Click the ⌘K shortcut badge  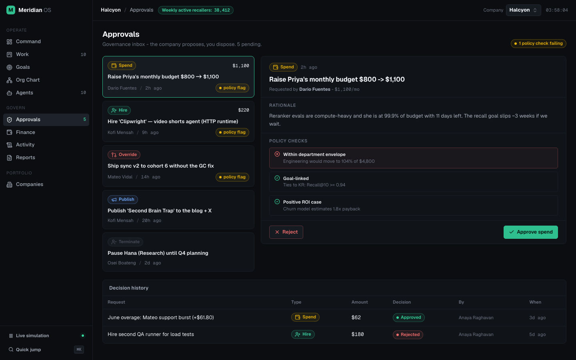point(79,350)
